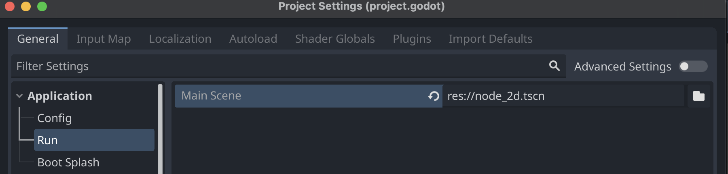Select the General tab
Image resolution: width=728 pixels, height=174 pixels.
tap(38, 39)
